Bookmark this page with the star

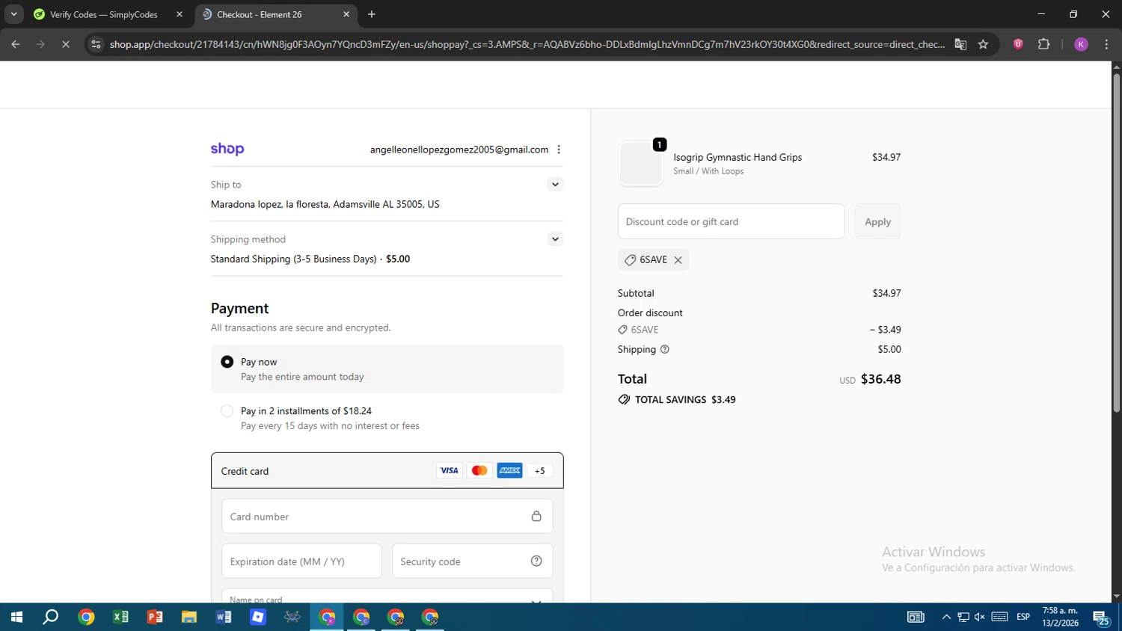pyautogui.click(x=983, y=44)
